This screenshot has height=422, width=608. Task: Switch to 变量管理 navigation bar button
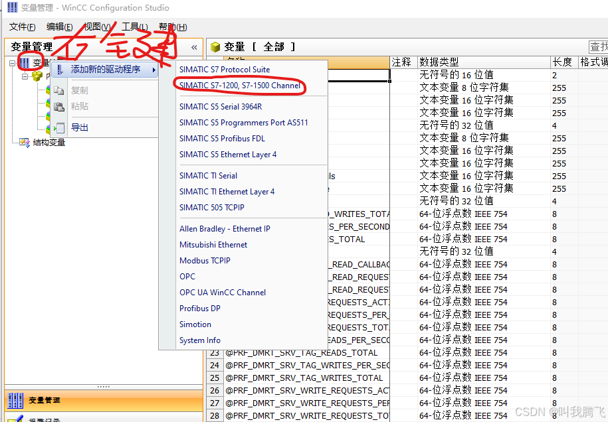[x=104, y=400]
